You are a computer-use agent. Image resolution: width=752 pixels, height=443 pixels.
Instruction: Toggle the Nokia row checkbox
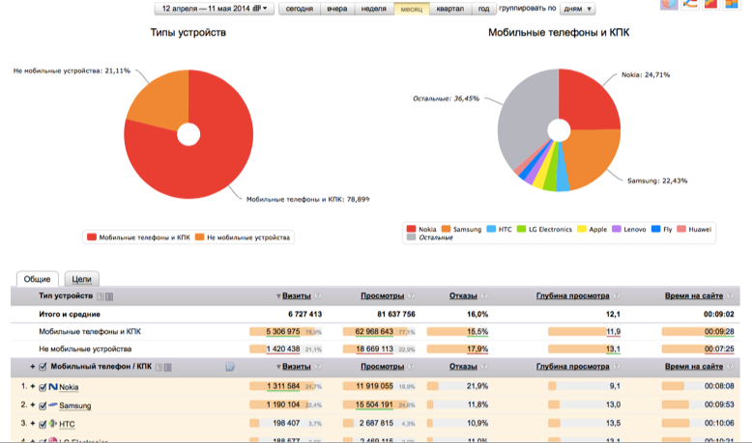click(43, 387)
